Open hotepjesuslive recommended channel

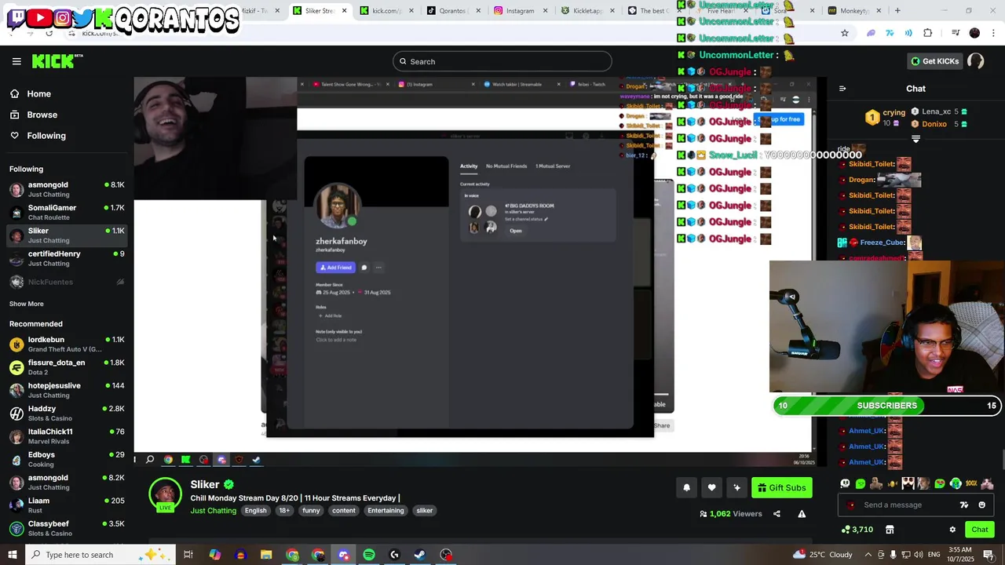point(67,390)
